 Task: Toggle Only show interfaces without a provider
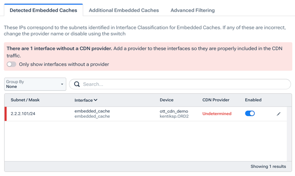11,64
